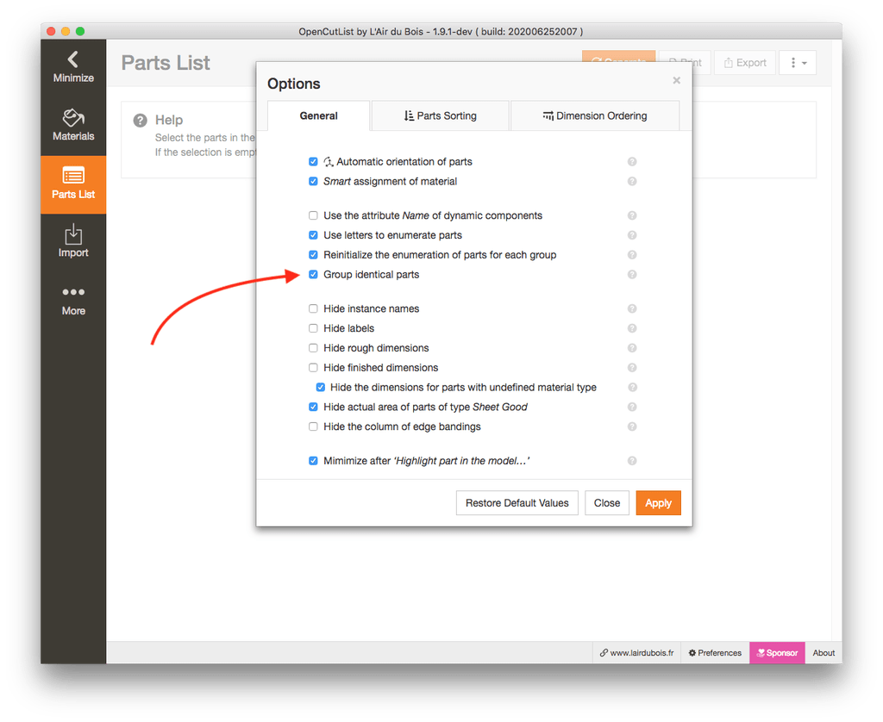Enable Hide rough dimensions checkbox
The image size is (883, 722).
pyautogui.click(x=313, y=348)
